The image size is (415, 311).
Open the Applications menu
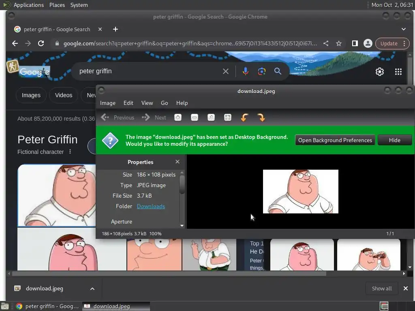point(29,5)
